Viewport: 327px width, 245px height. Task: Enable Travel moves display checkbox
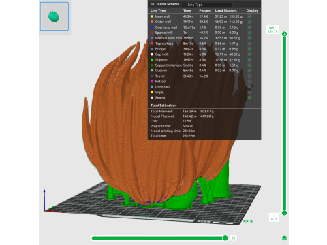(249, 76)
